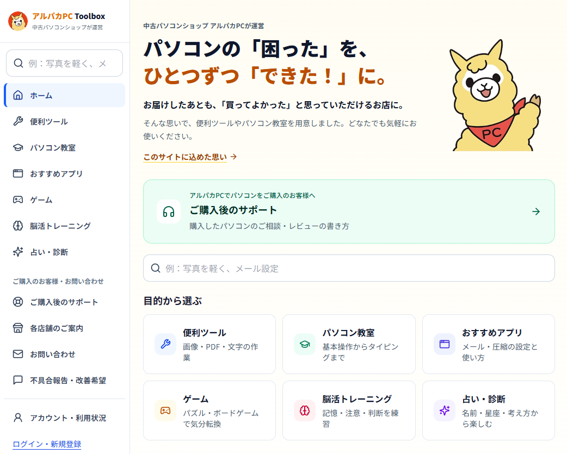Click the red brain icon on 脳活トレーニング card
Viewport: 567px width, 454px height.
coord(305,411)
